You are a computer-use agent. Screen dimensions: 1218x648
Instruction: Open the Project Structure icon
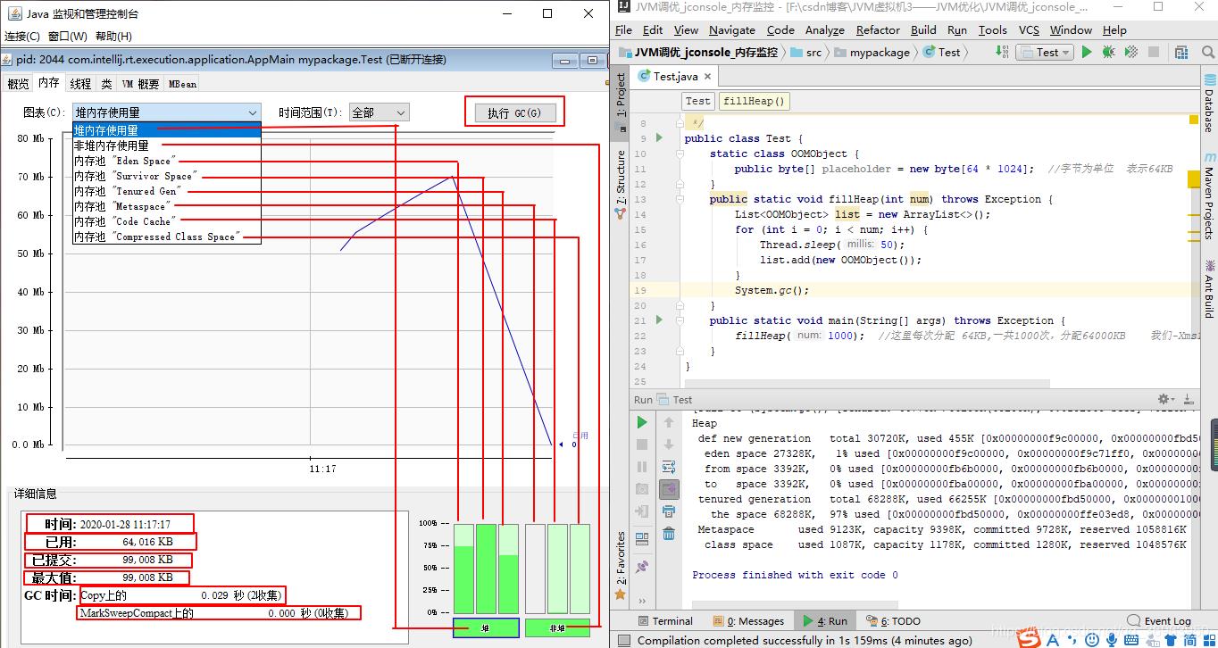[1182, 52]
